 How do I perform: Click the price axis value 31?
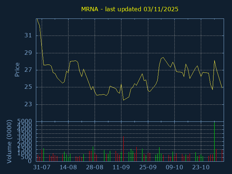point(28,36)
